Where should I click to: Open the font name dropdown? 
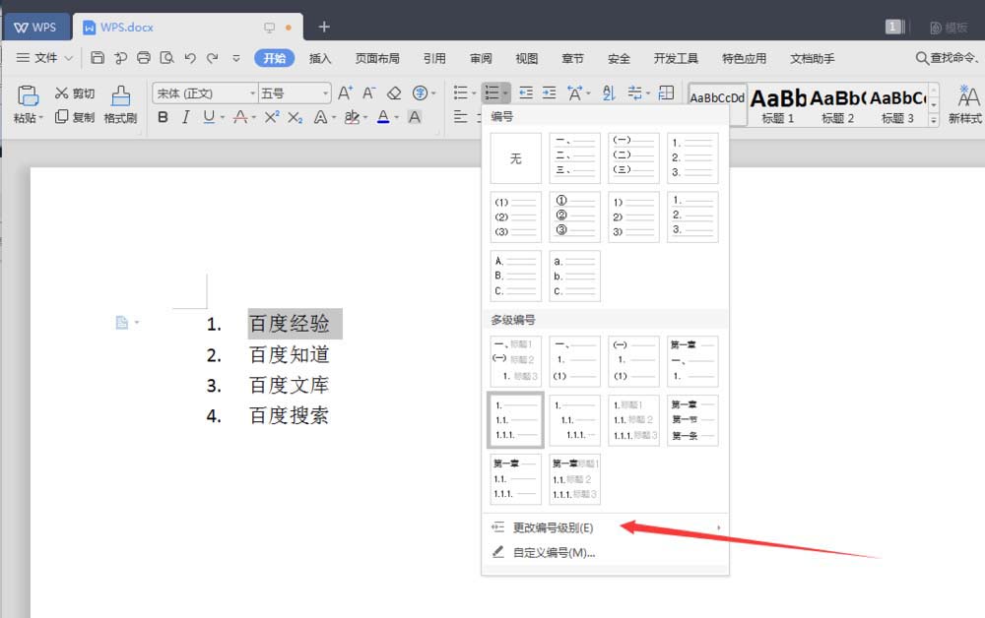204,93
